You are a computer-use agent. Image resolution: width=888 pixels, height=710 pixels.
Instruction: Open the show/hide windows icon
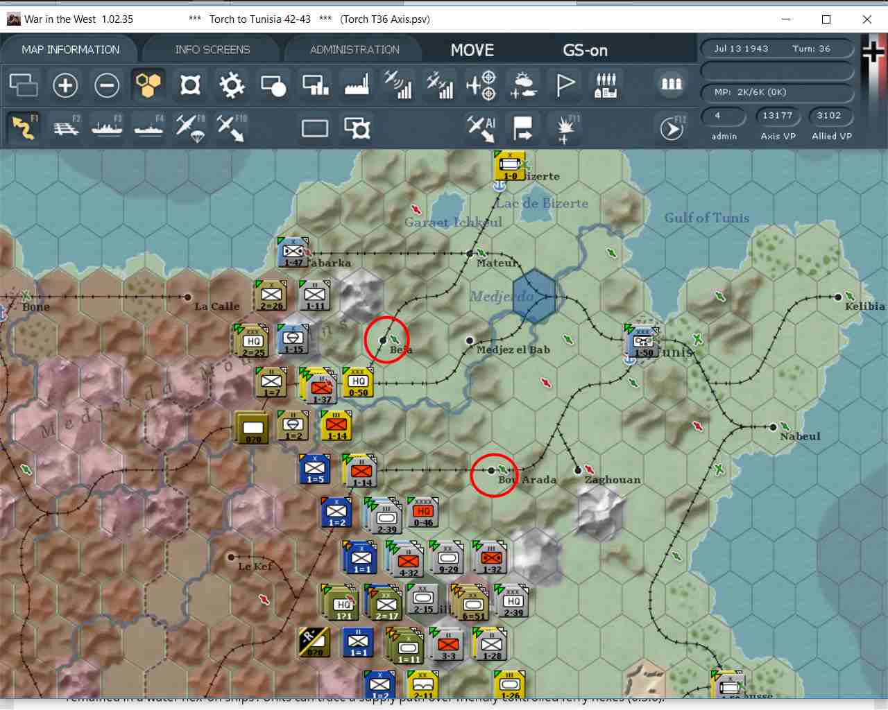(24, 85)
